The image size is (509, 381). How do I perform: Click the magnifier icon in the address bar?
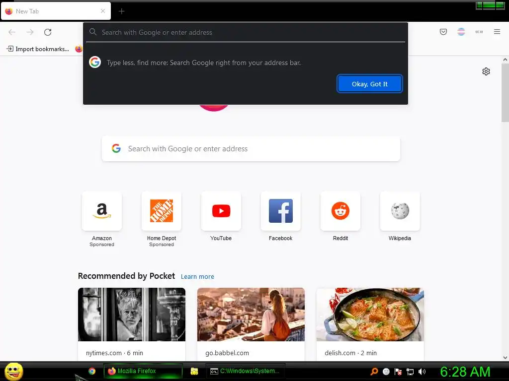(x=93, y=32)
